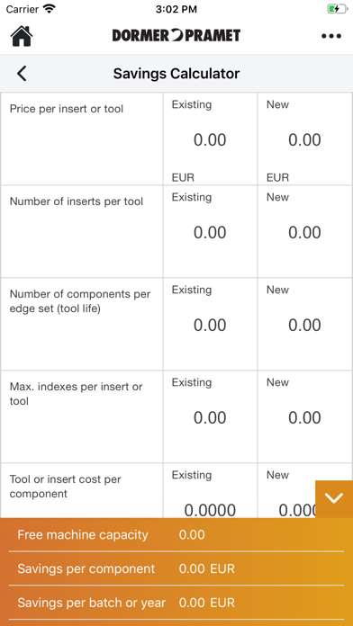Screen dimensions: 353x626
Task: Edit New components per edge set value
Action: coord(304,325)
